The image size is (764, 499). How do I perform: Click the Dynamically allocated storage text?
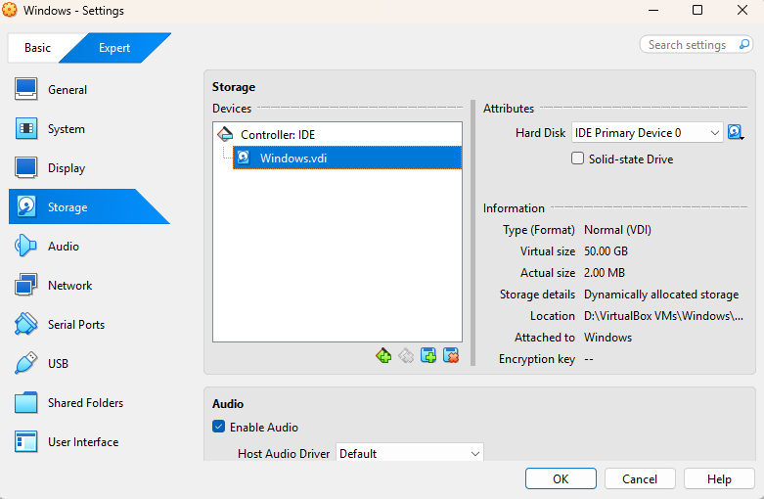661,295
